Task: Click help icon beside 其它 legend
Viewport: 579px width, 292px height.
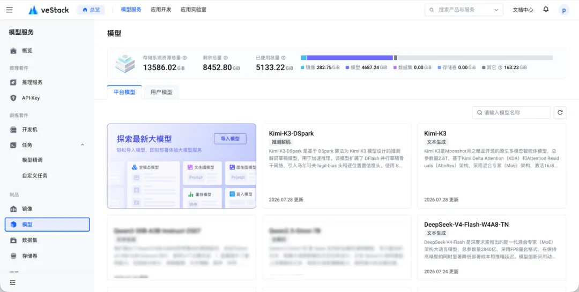Action: point(500,68)
